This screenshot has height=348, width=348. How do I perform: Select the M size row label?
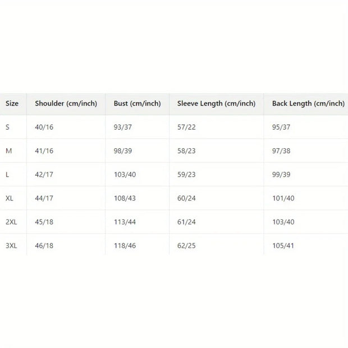point(8,151)
